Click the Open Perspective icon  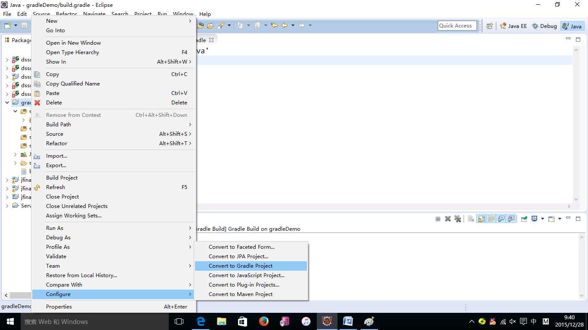point(489,26)
